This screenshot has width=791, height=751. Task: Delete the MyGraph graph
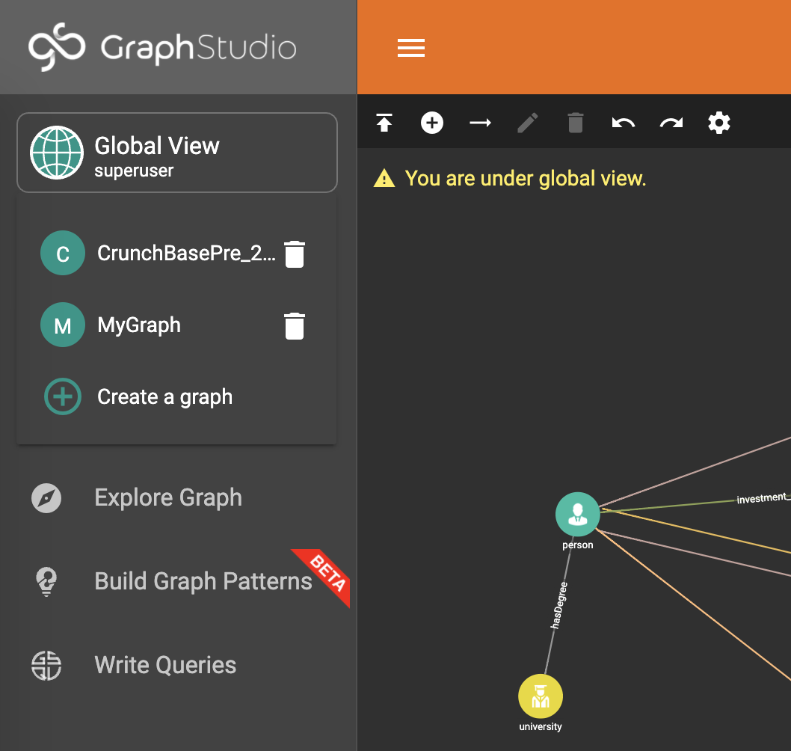tap(294, 325)
